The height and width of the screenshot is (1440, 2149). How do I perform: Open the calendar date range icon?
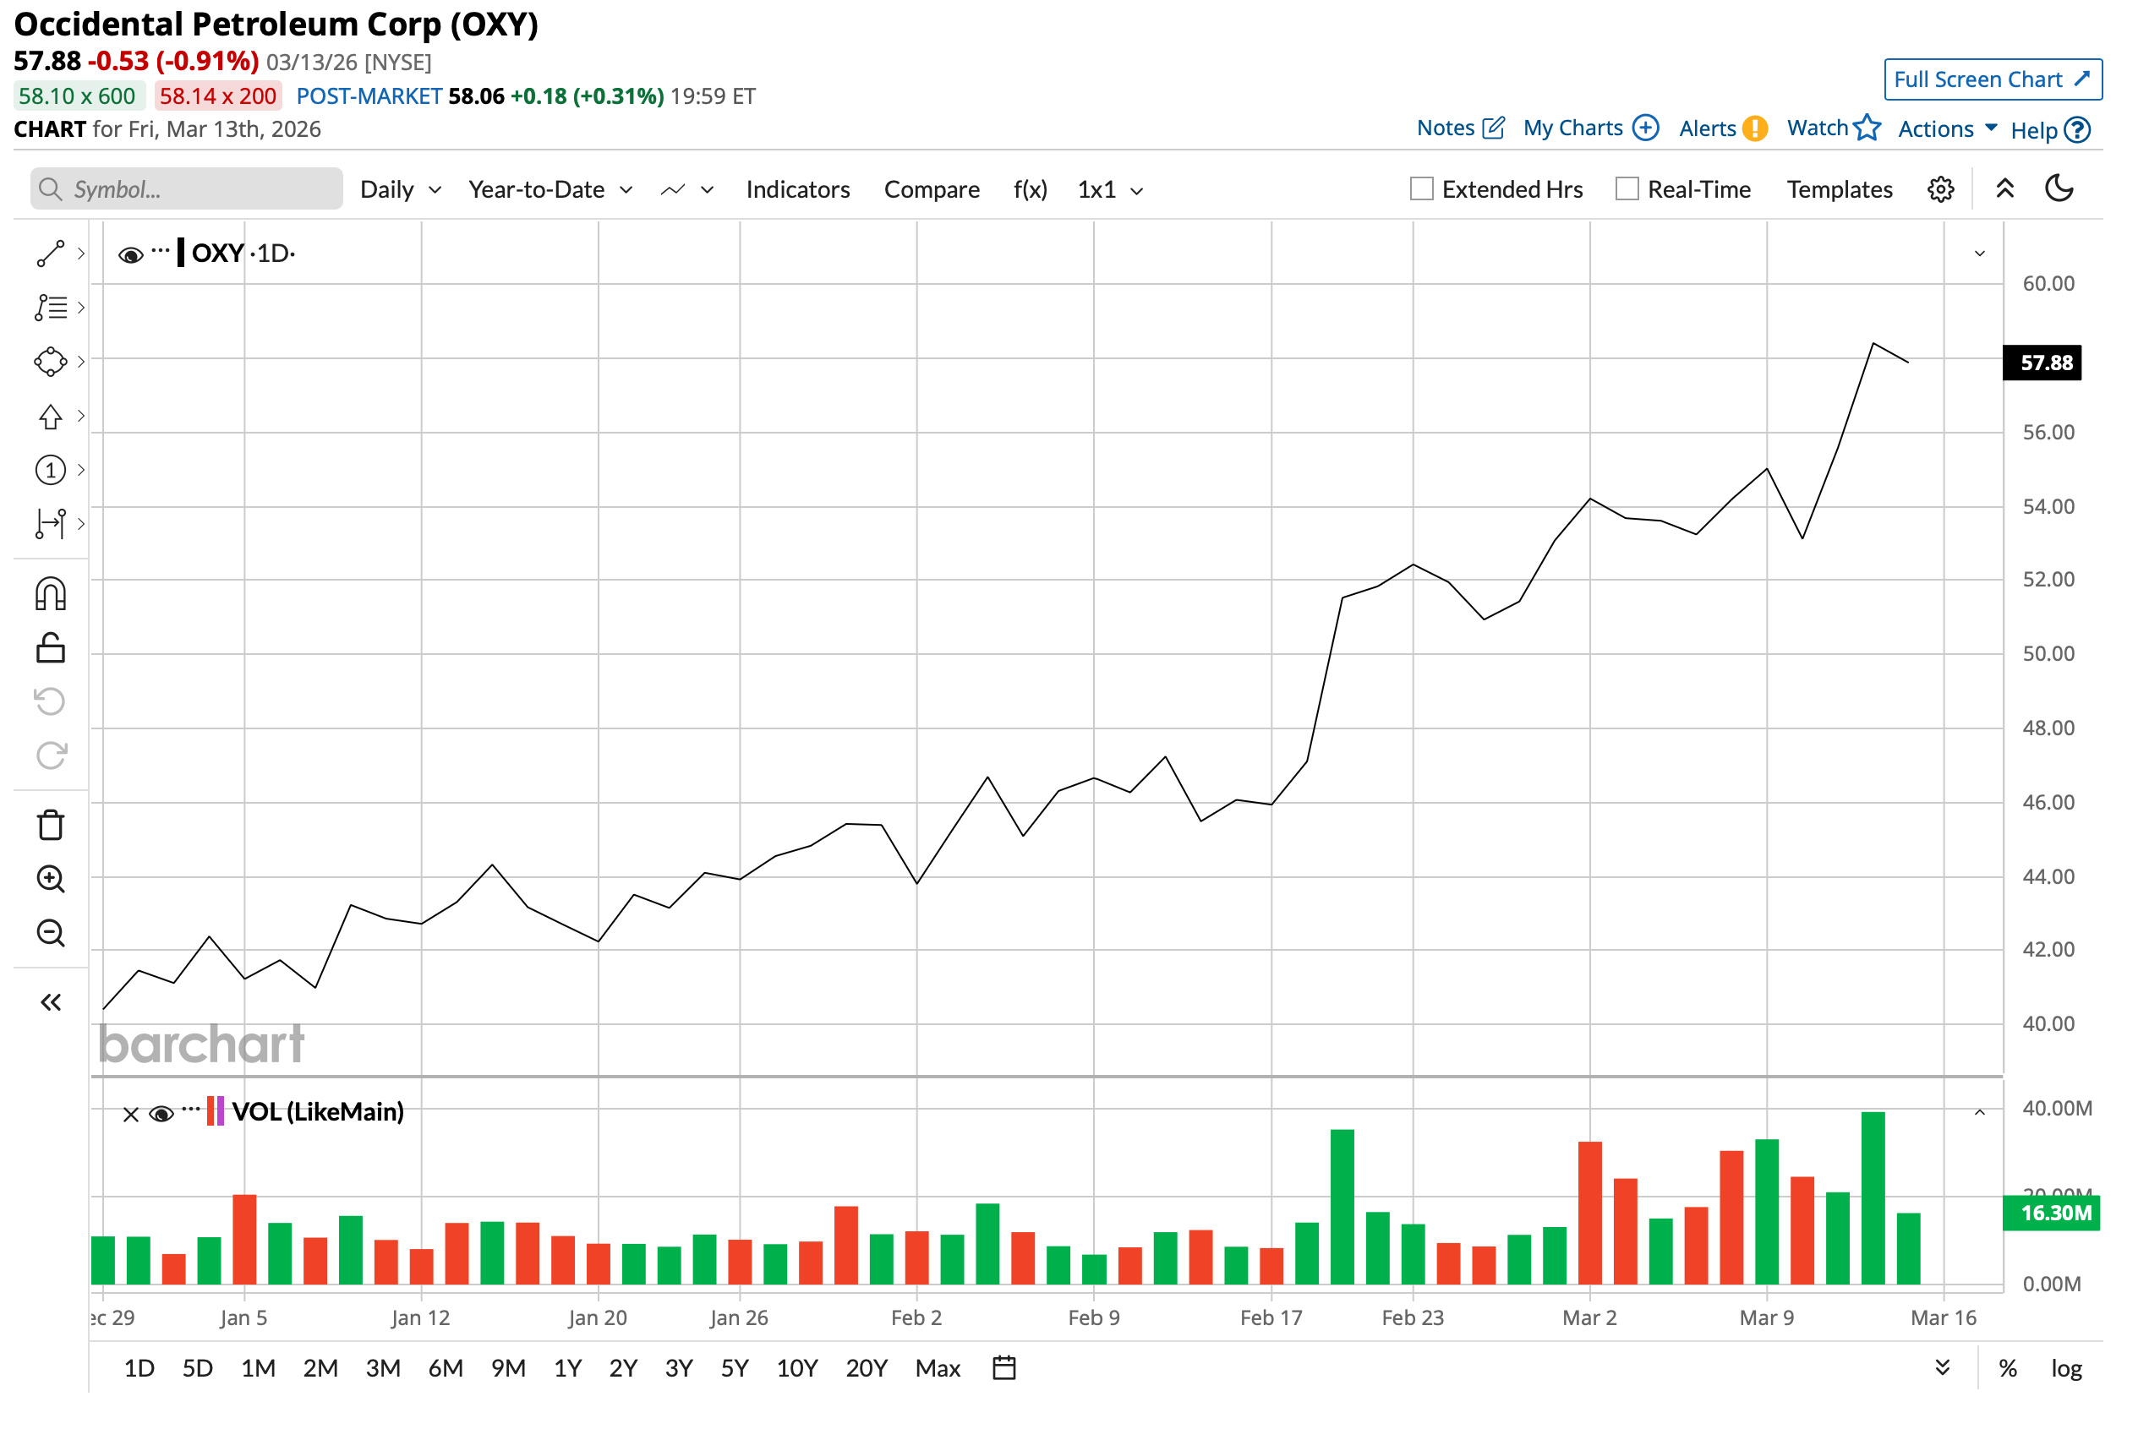1004,1368
